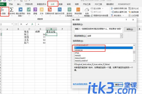
Task: Switch to Developer (开发工具) tab
Action: click(x=87, y=4)
